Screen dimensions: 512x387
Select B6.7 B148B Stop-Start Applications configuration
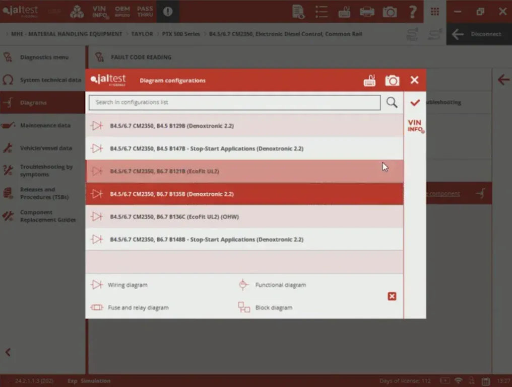[x=244, y=239]
